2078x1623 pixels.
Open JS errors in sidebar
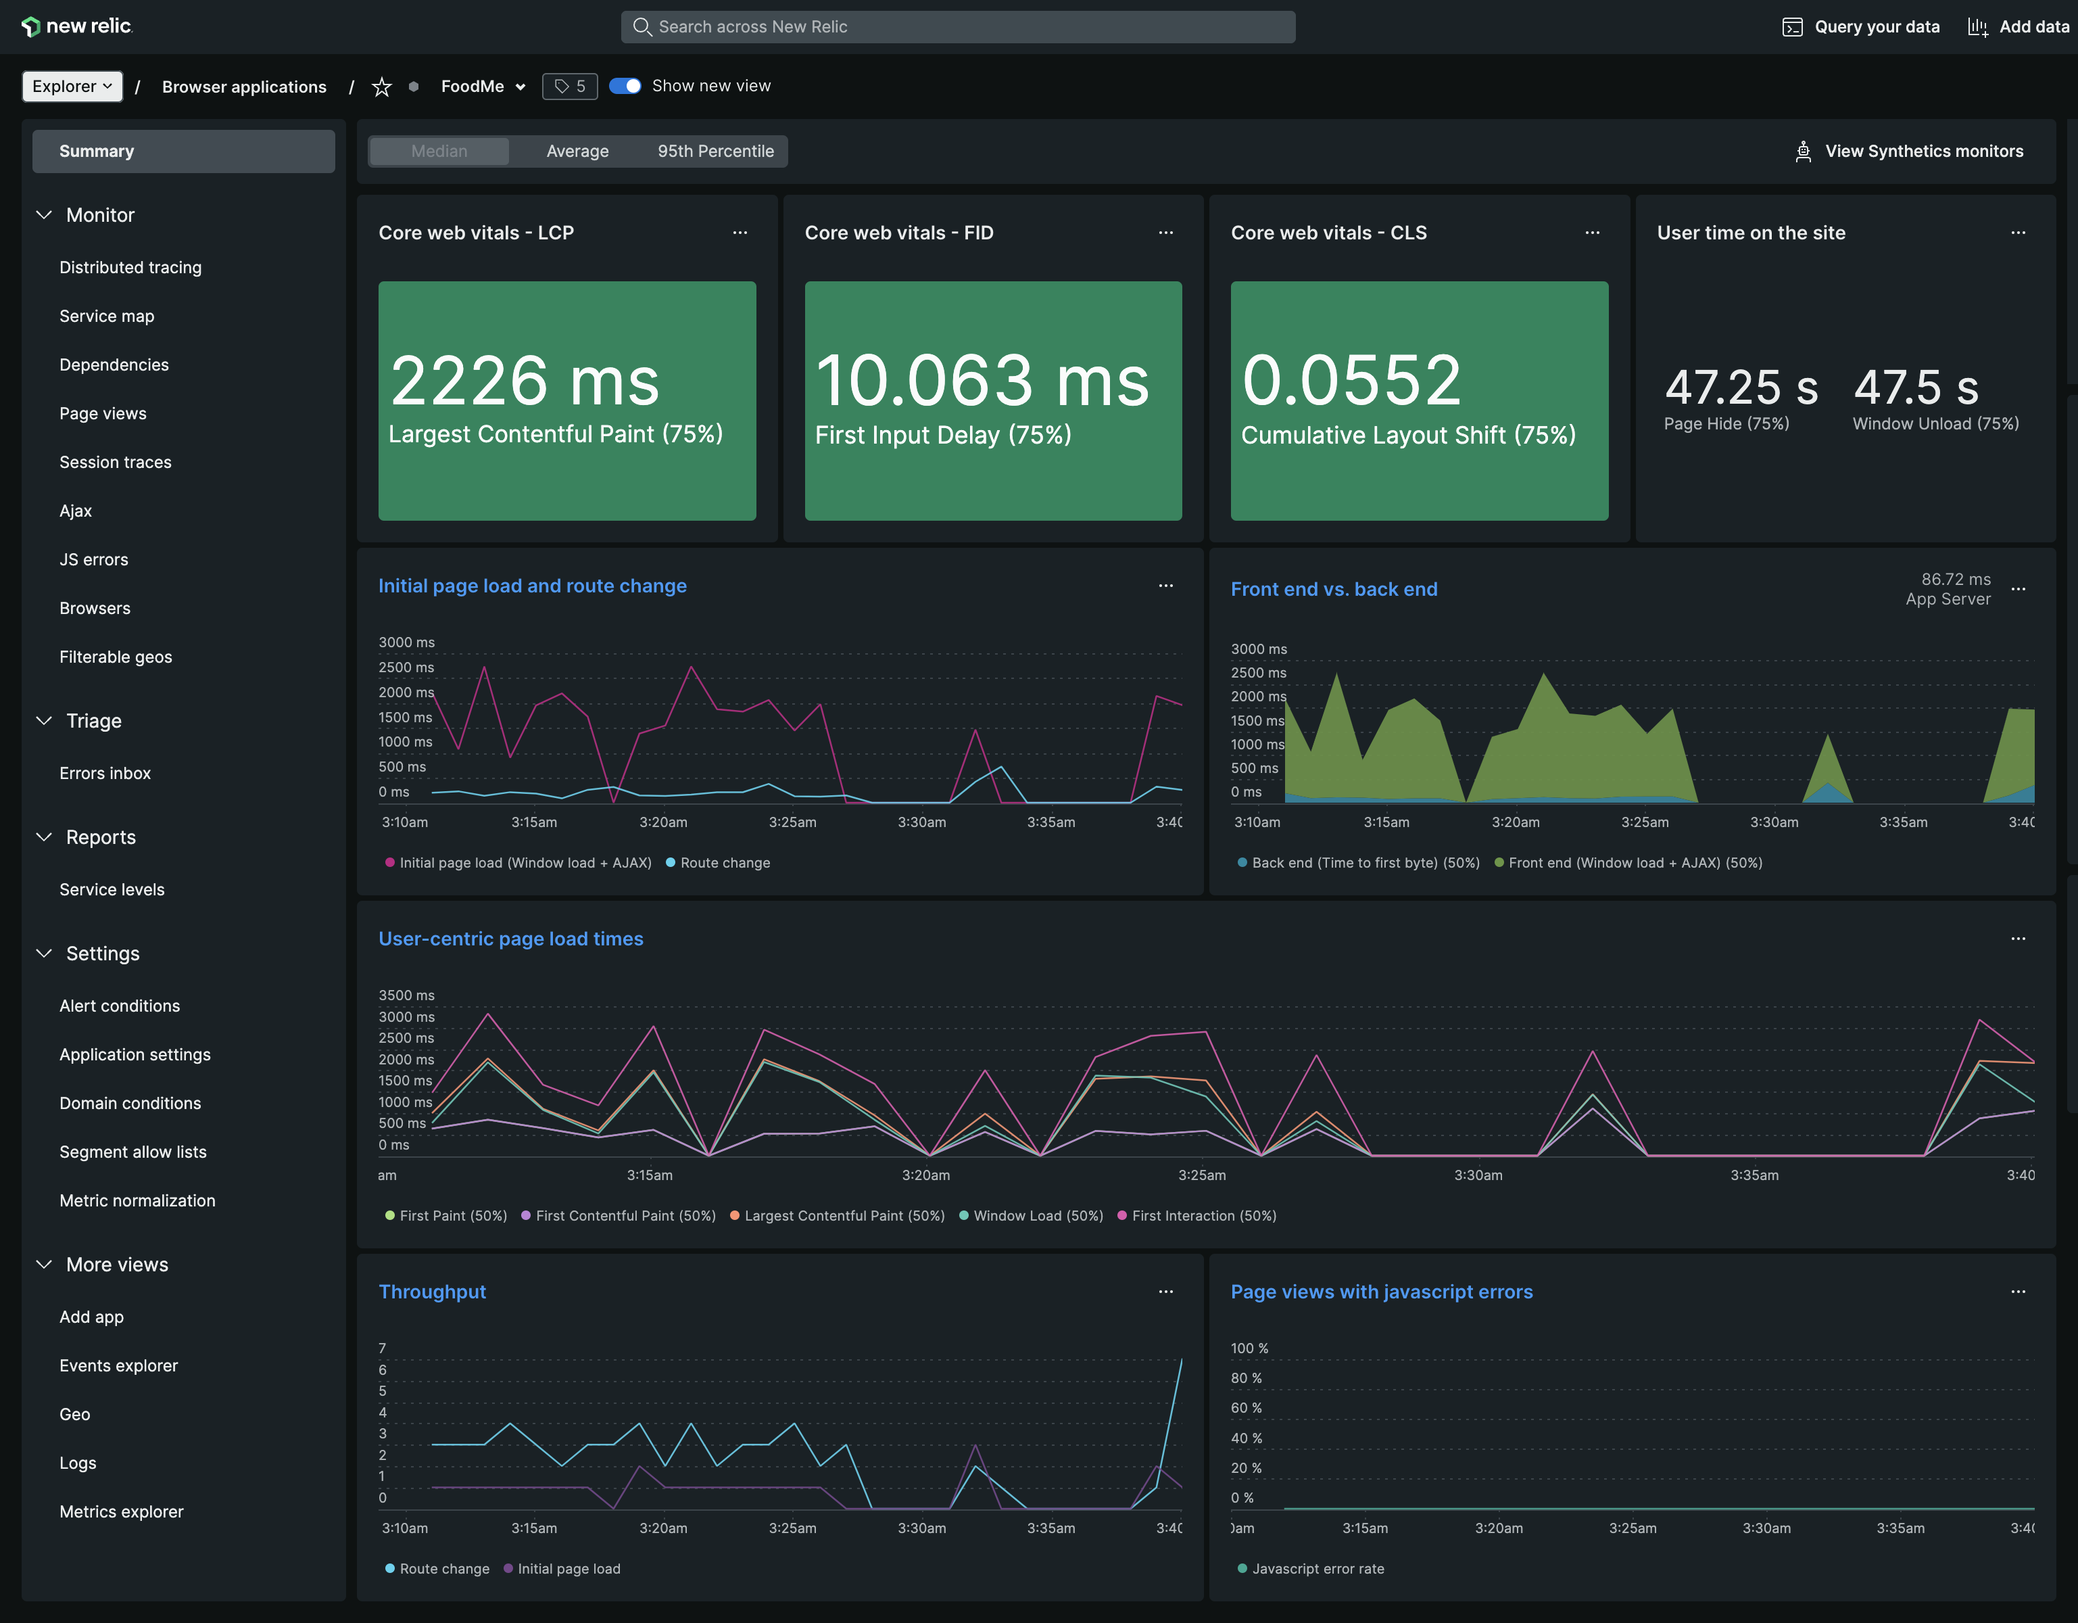pyautogui.click(x=93, y=560)
